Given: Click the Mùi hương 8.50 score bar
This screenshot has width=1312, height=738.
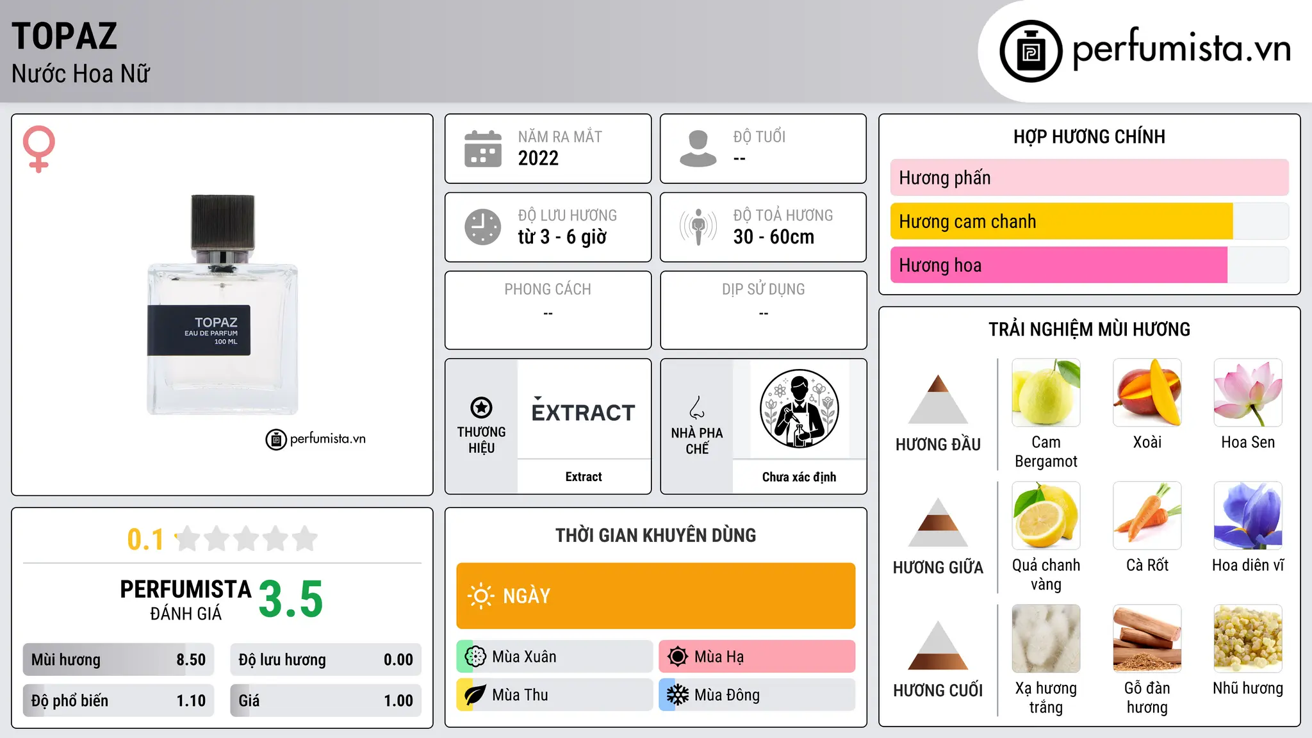Looking at the screenshot, I should click(119, 660).
